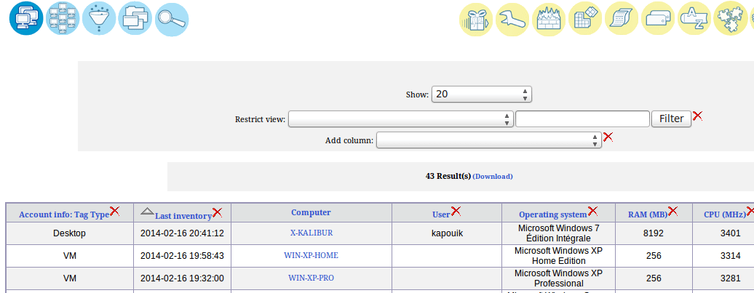This screenshot has width=754, height=293.
Task: Sort by RAM (MB) header
Action: pos(648,214)
